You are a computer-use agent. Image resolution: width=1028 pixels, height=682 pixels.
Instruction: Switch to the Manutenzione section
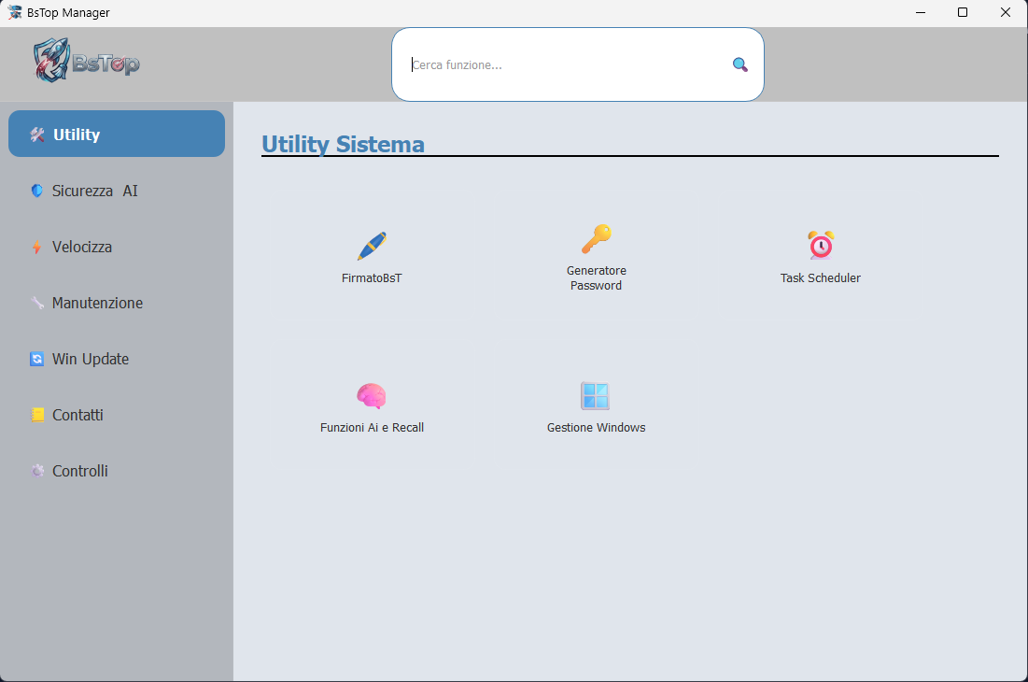97,302
